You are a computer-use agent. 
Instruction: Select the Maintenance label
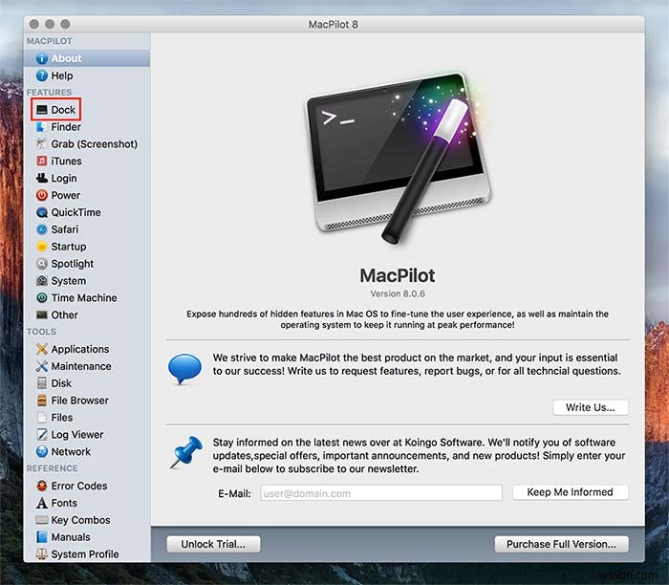(81, 366)
